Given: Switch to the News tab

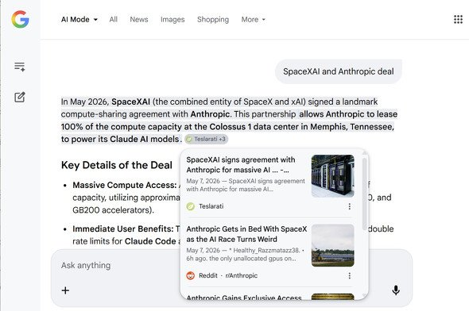Looking at the screenshot, I should (139, 19).
